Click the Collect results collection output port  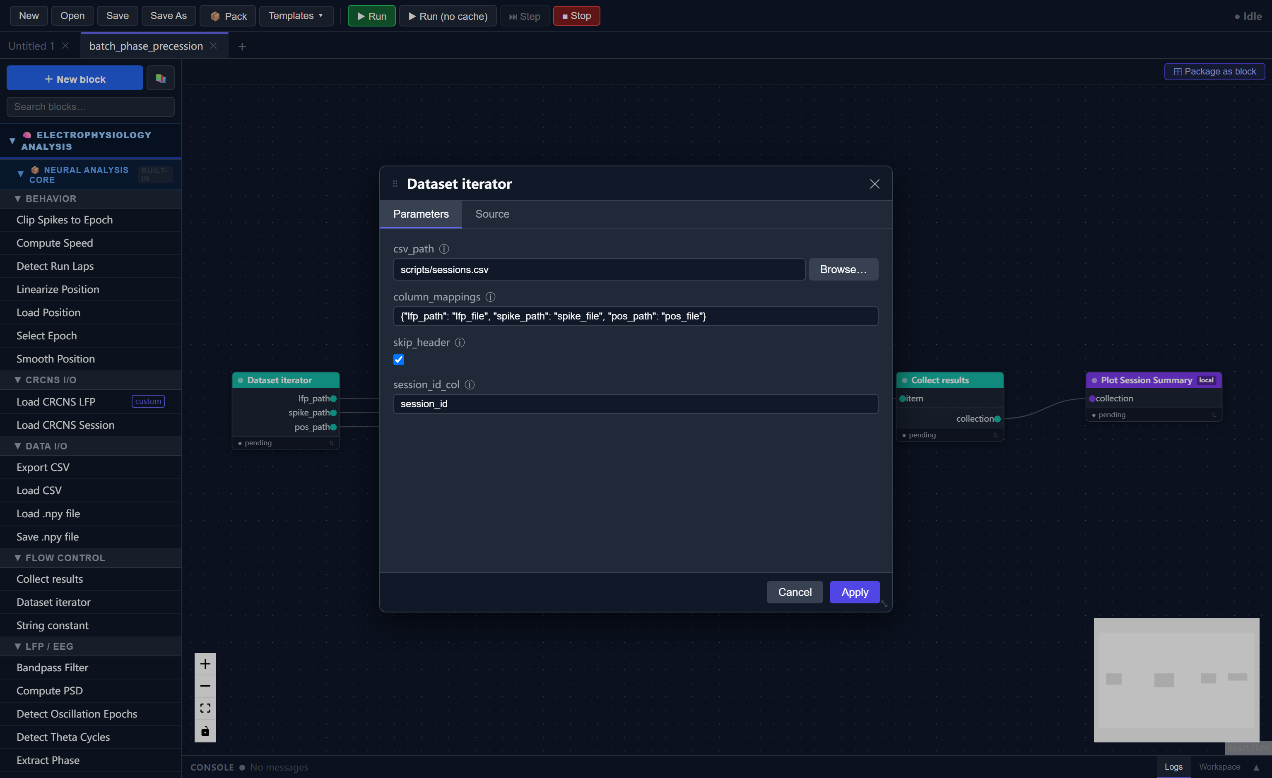pos(998,419)
